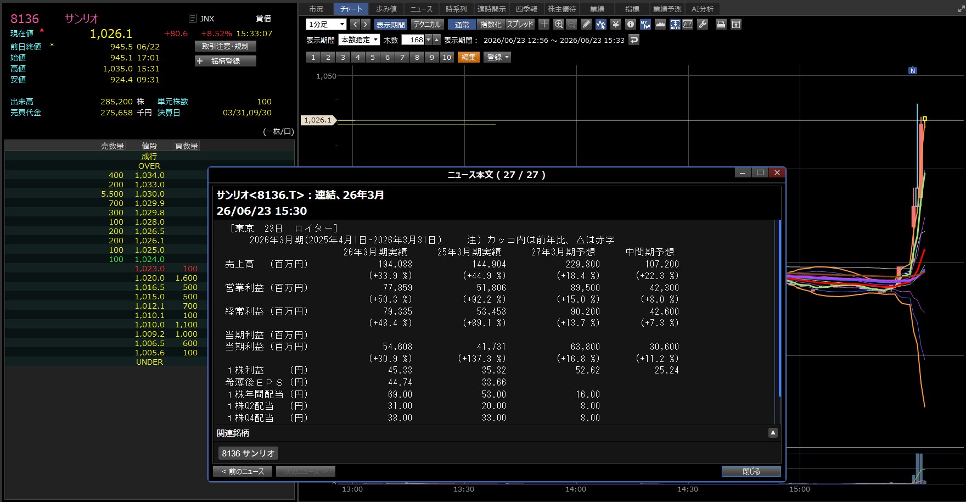Open the 1分足 timeframe dropdown
The image size is (966, 502).
(x=326, y=24)
